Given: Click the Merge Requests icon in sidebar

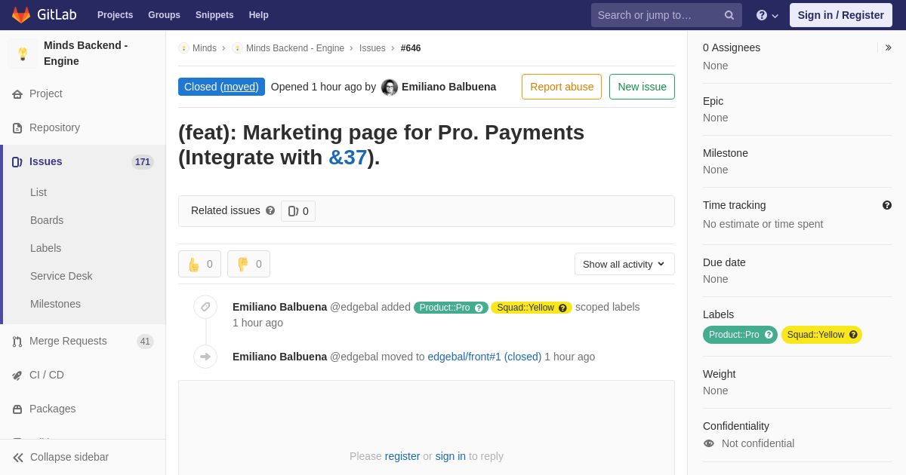Looking at the screenshot, I should point(17,342).
